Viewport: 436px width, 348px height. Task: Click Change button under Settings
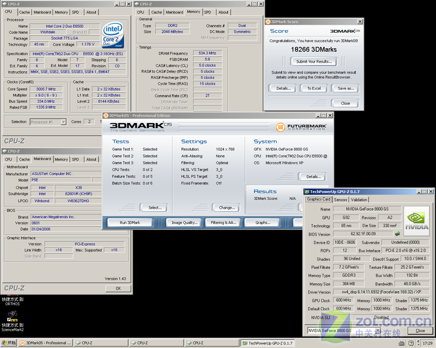click(x=227, y=208)
